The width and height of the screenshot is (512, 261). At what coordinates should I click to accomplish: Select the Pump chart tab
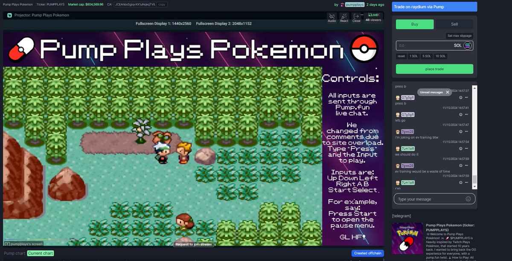(x=15, y=253)
